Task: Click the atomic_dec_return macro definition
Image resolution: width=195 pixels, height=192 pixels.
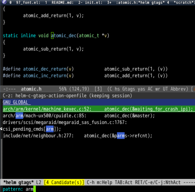Action: 45,69
